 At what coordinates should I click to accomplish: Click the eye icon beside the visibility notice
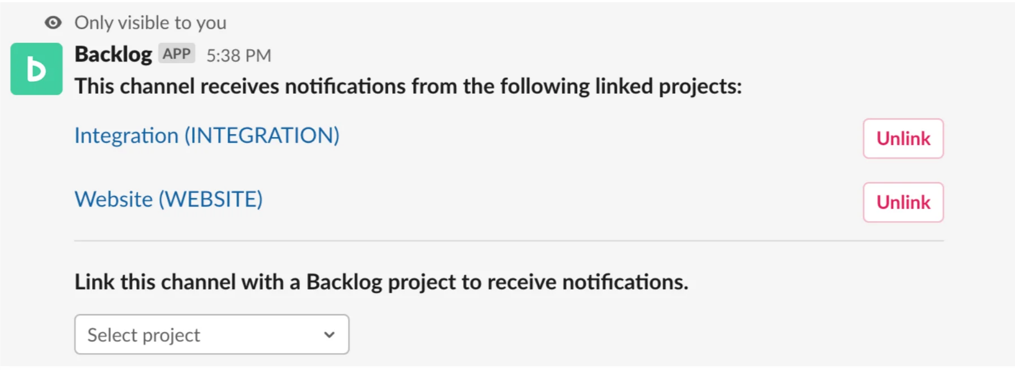(53, 23)
